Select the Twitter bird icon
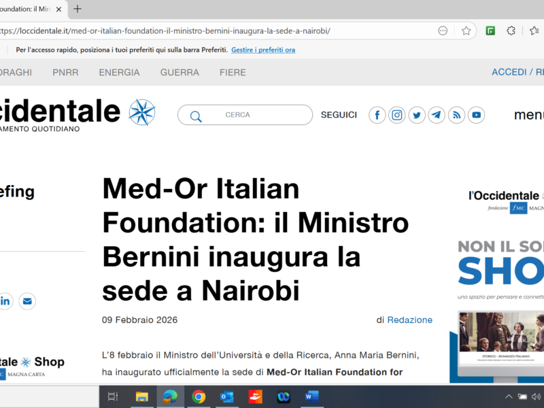Viewport: 544px width, 408px height. coord(416,115)
